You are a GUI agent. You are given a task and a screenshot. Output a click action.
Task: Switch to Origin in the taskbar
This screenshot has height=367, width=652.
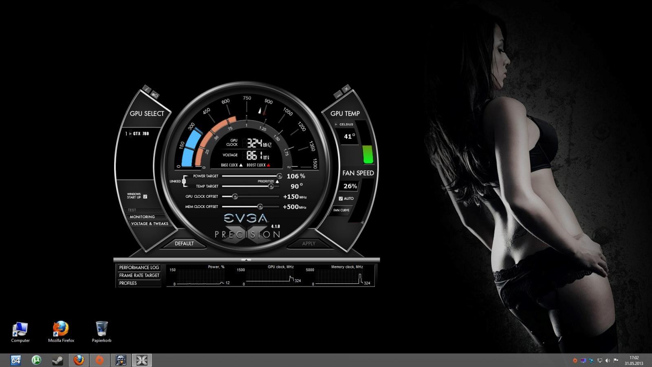99,360
